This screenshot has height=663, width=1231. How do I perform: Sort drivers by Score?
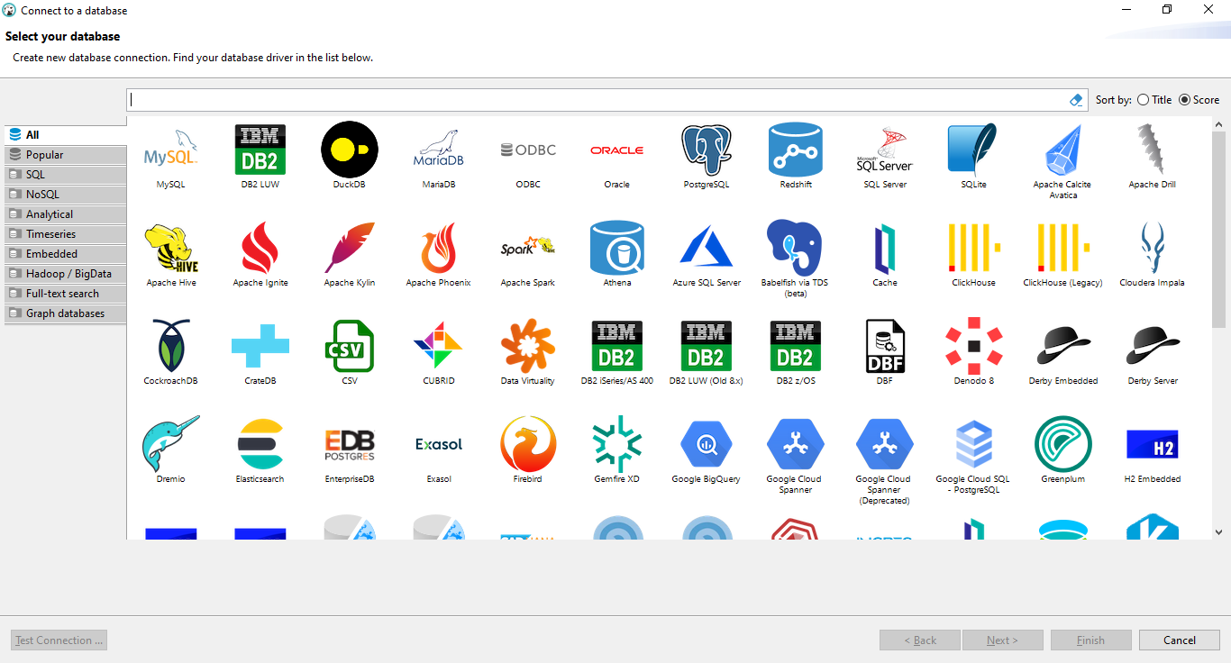(1199, 100)
